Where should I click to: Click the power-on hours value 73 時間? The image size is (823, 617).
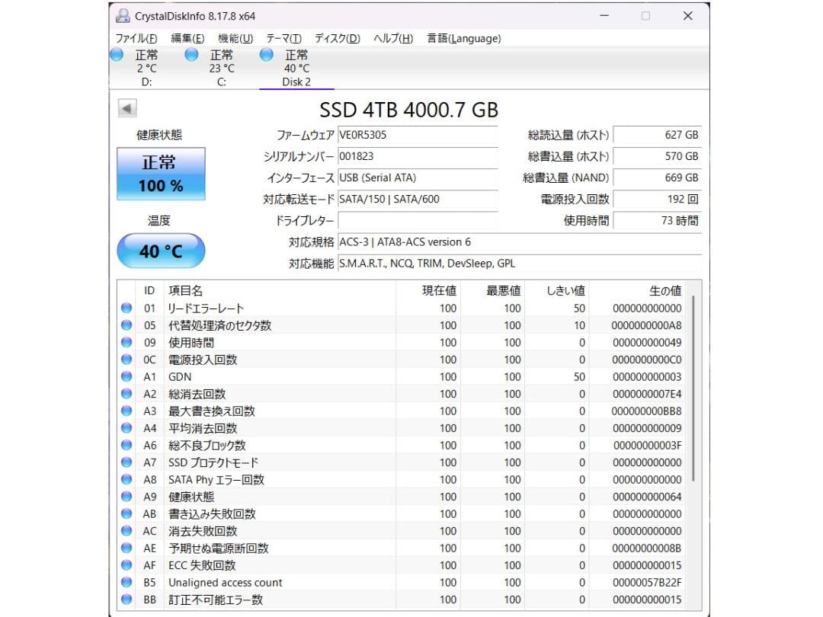pos(657,221)
